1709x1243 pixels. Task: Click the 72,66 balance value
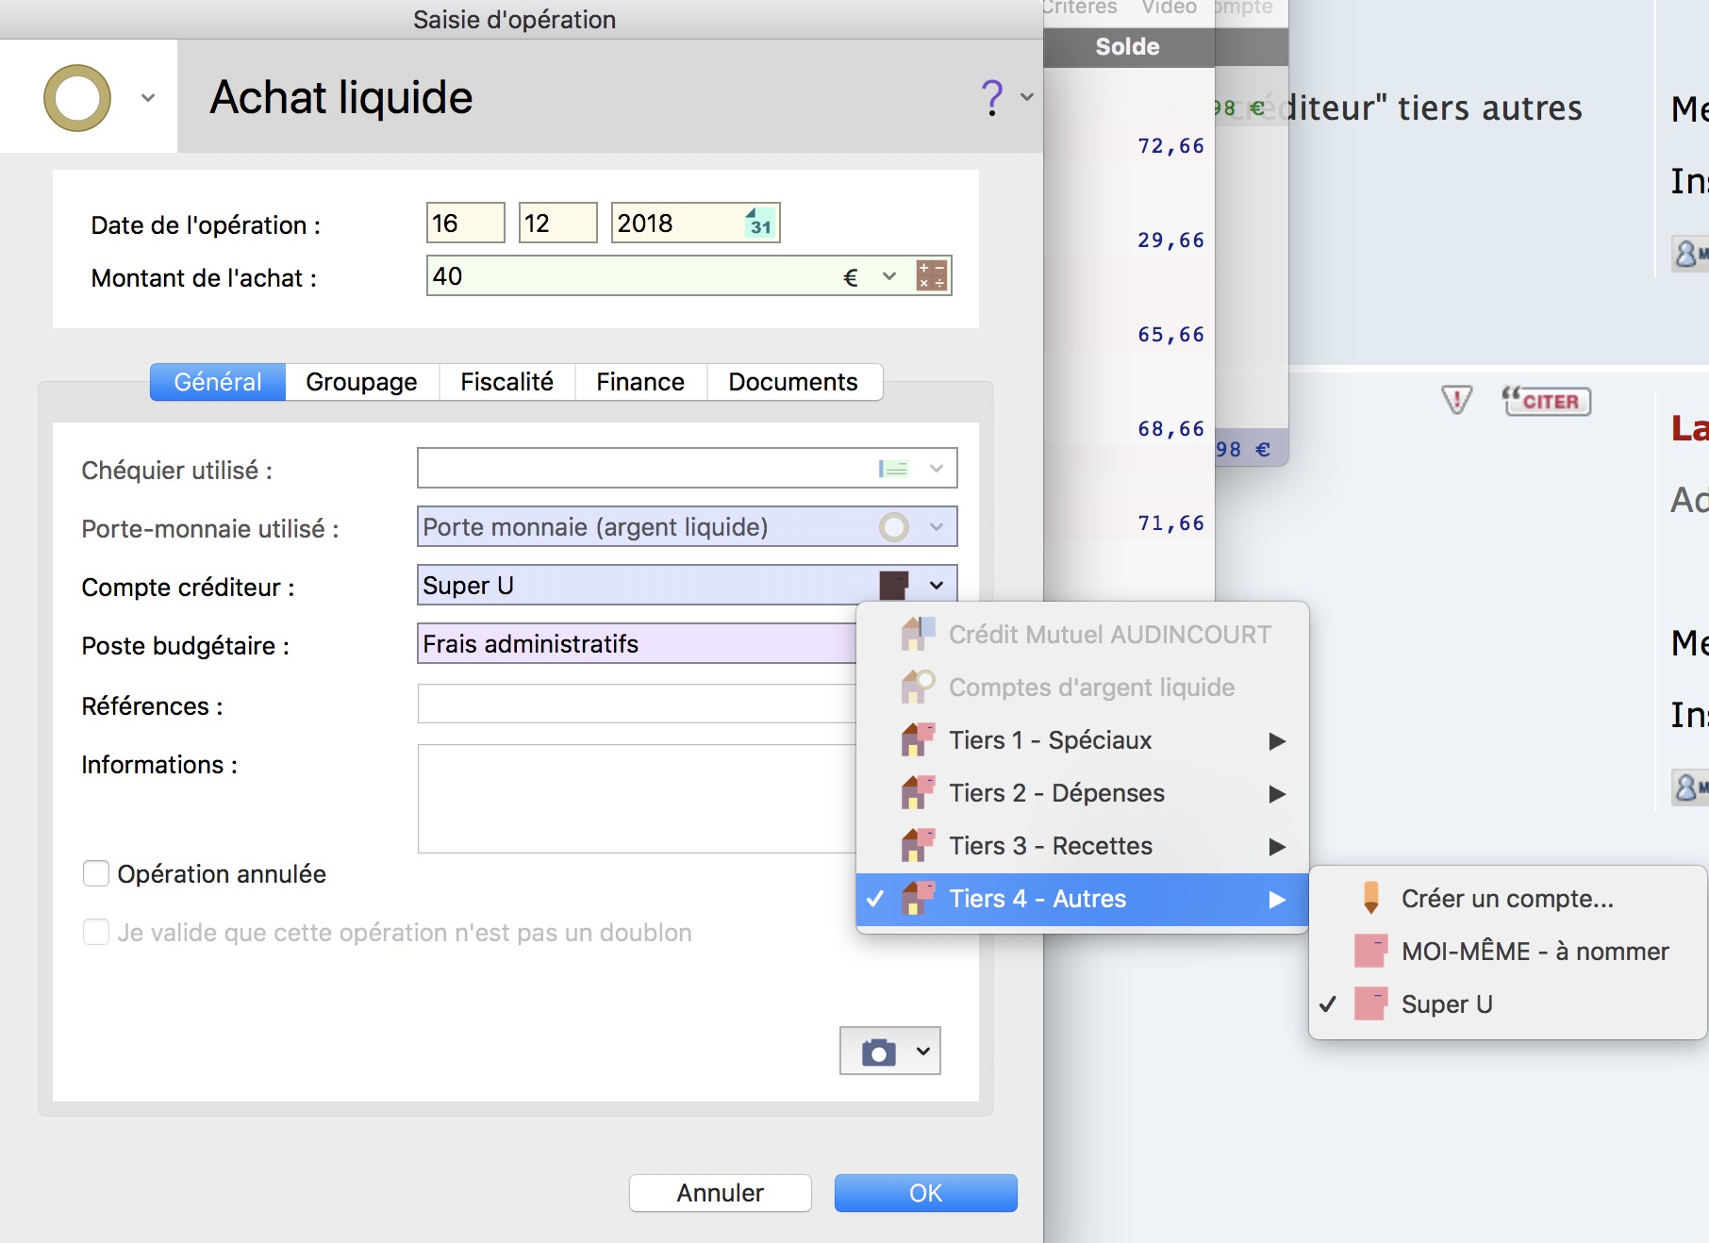[x=1170, y=146]
